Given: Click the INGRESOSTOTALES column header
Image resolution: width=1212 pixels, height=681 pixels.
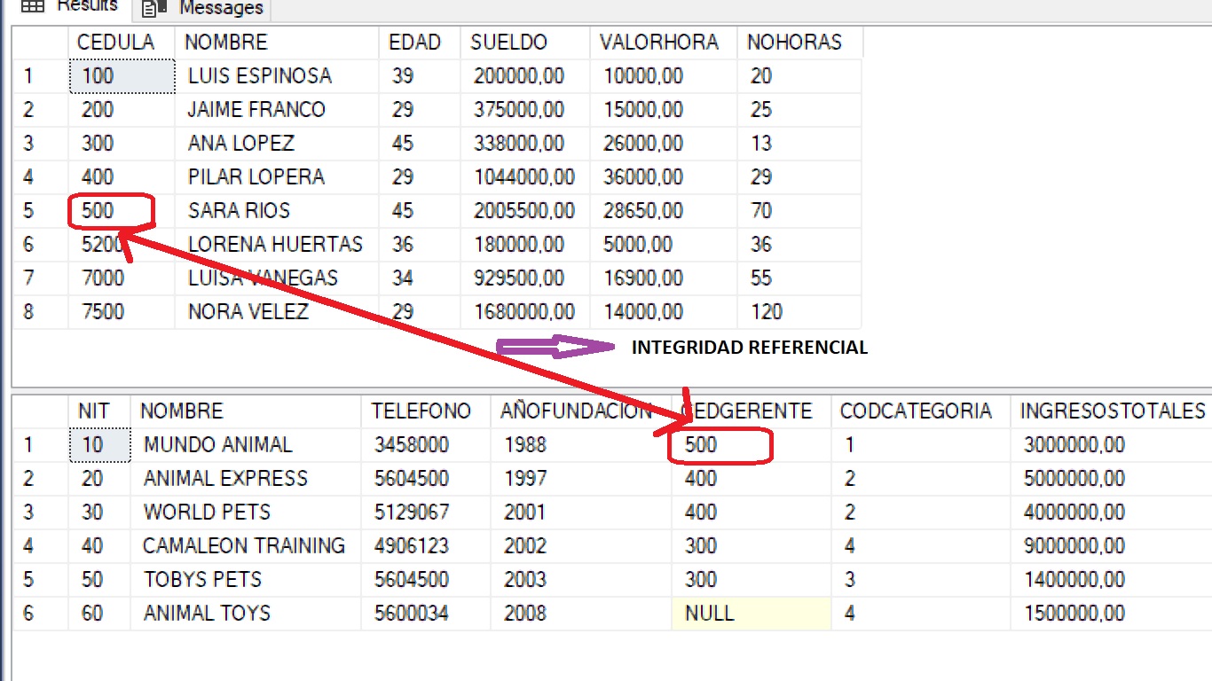Looking at the screenshot, I should coord(1111,411).
